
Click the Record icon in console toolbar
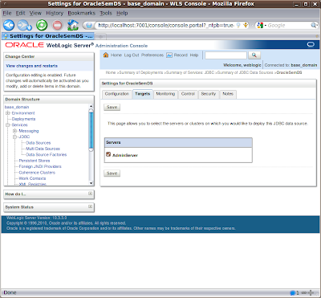(169, 55)
